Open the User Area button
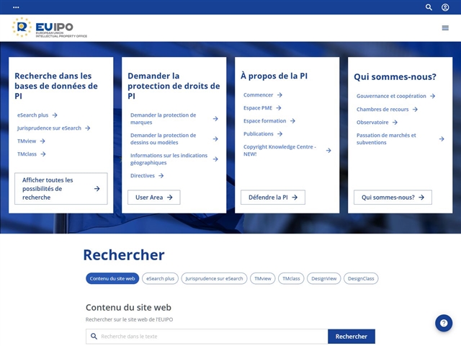Viewport: 461px width, 346px height. click(x=153, y=197)
